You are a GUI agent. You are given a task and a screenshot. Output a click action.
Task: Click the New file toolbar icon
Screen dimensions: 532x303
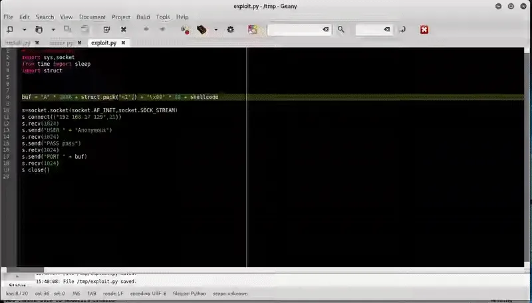(x=10, y=29)
